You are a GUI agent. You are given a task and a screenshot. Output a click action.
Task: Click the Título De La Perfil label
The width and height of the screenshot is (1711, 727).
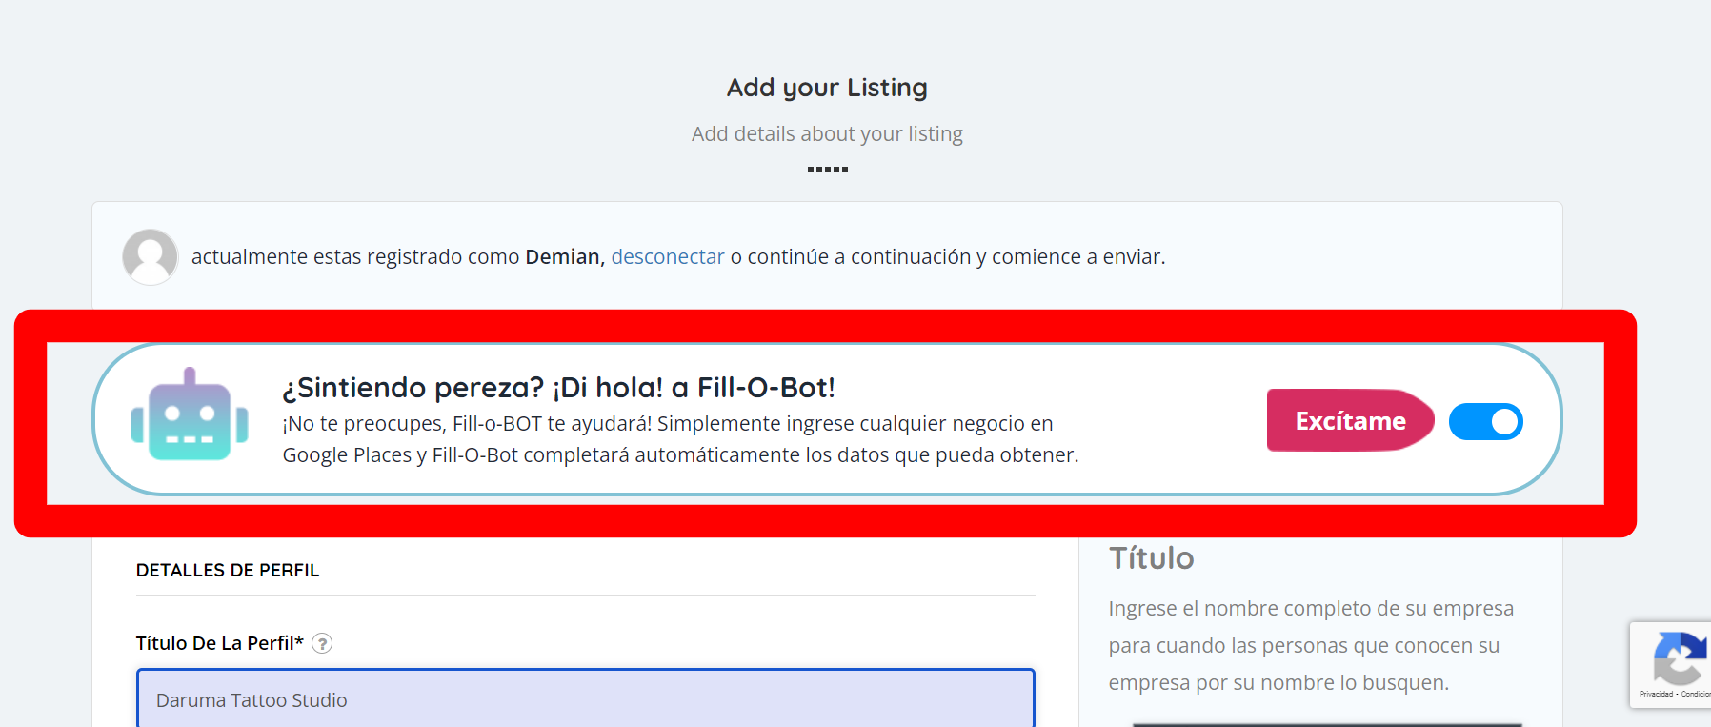click(x=220, y=643)
